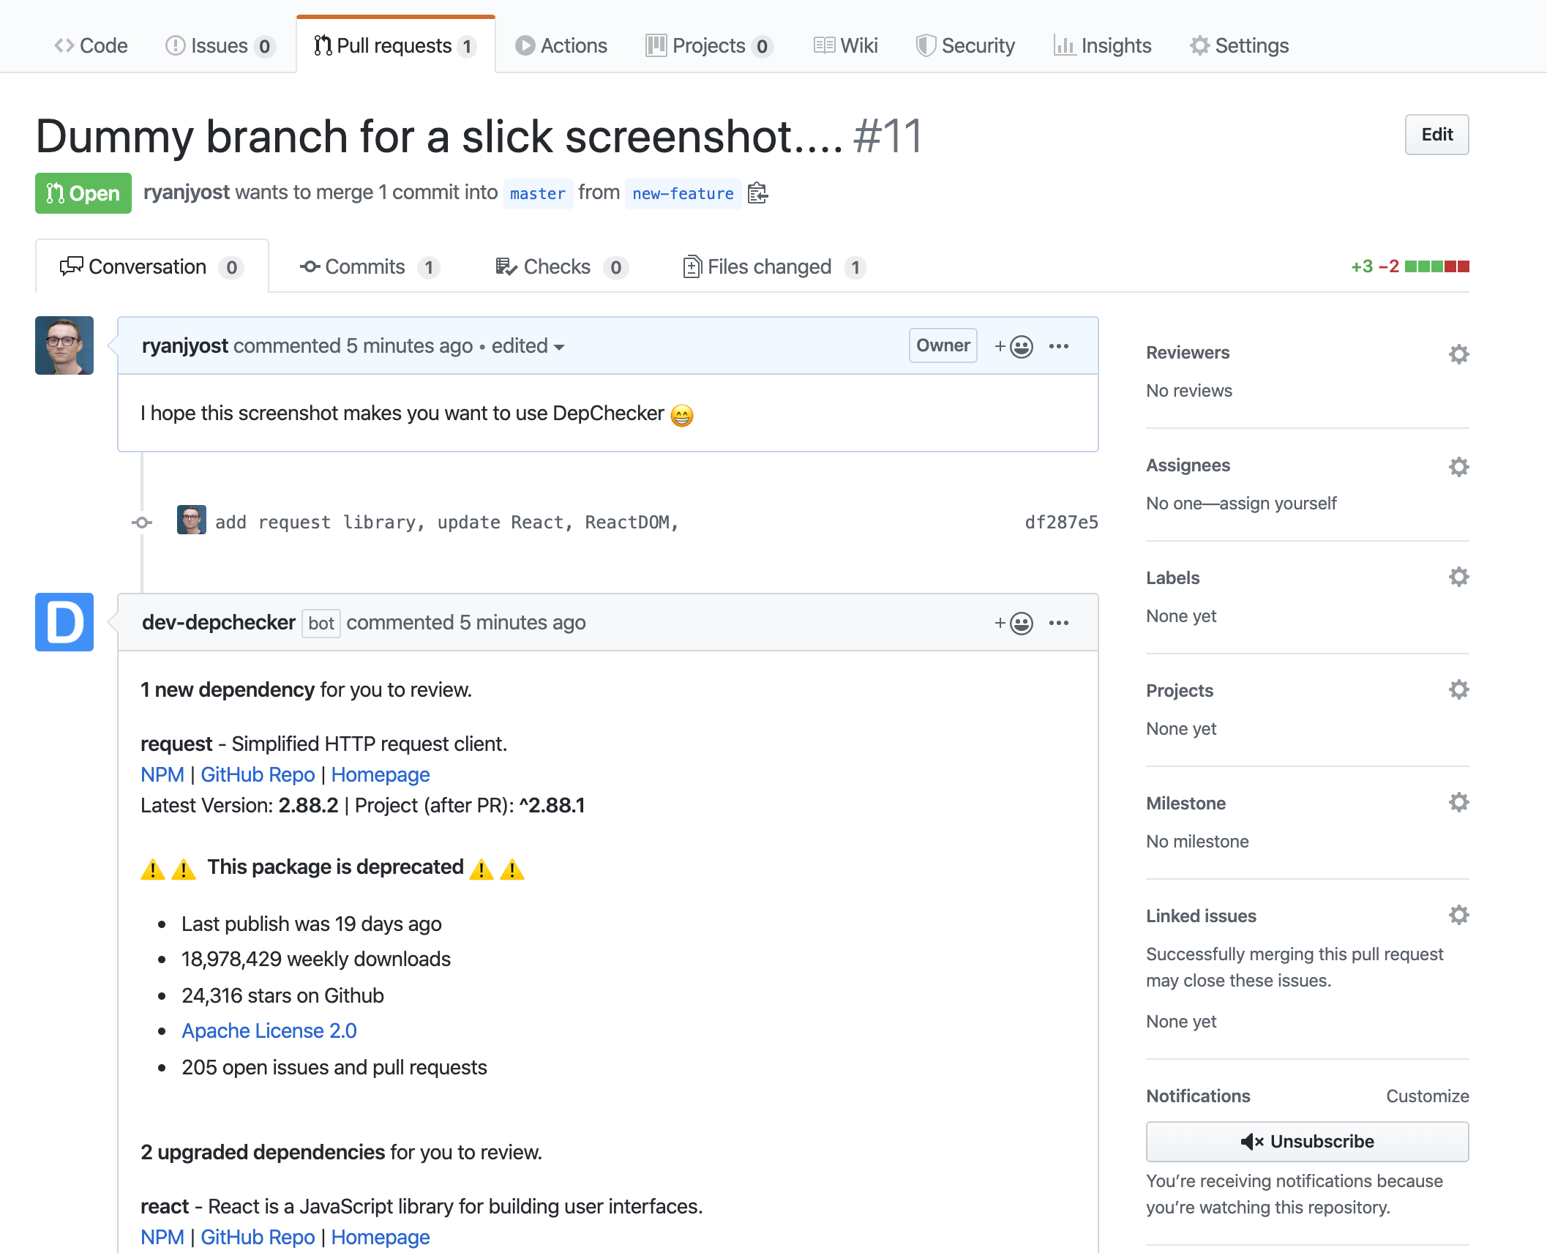Open the Assignees gear settings
Viewport: 1547px width, 1253px height.
click(x=1458, y=467)
